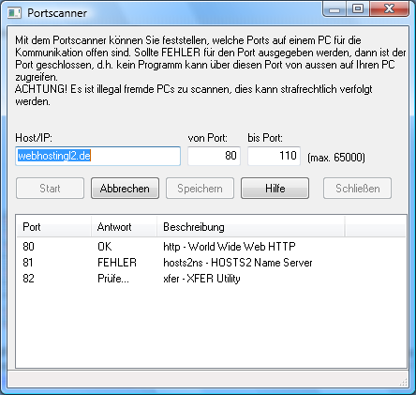Viewport: 416px width, 395px height.
Task: Click the FEHLER answer cell
Action: click(x=117, y=263)
